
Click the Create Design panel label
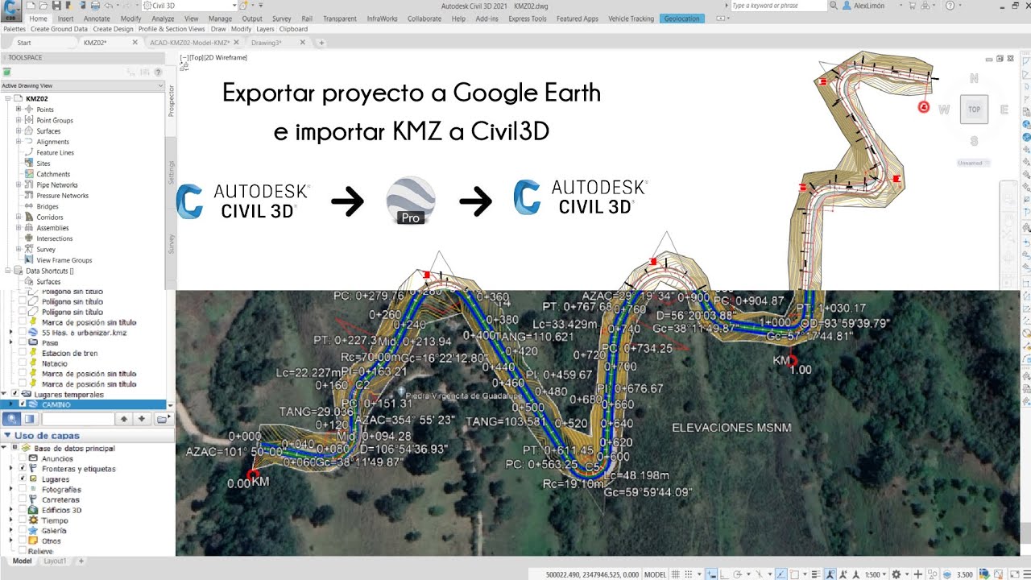113,28
